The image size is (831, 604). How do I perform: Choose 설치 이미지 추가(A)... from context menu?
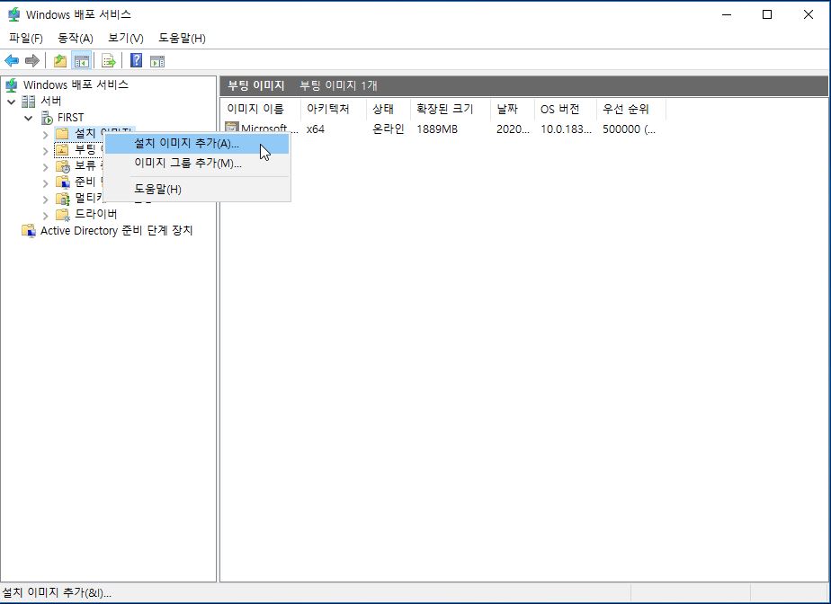197,144
